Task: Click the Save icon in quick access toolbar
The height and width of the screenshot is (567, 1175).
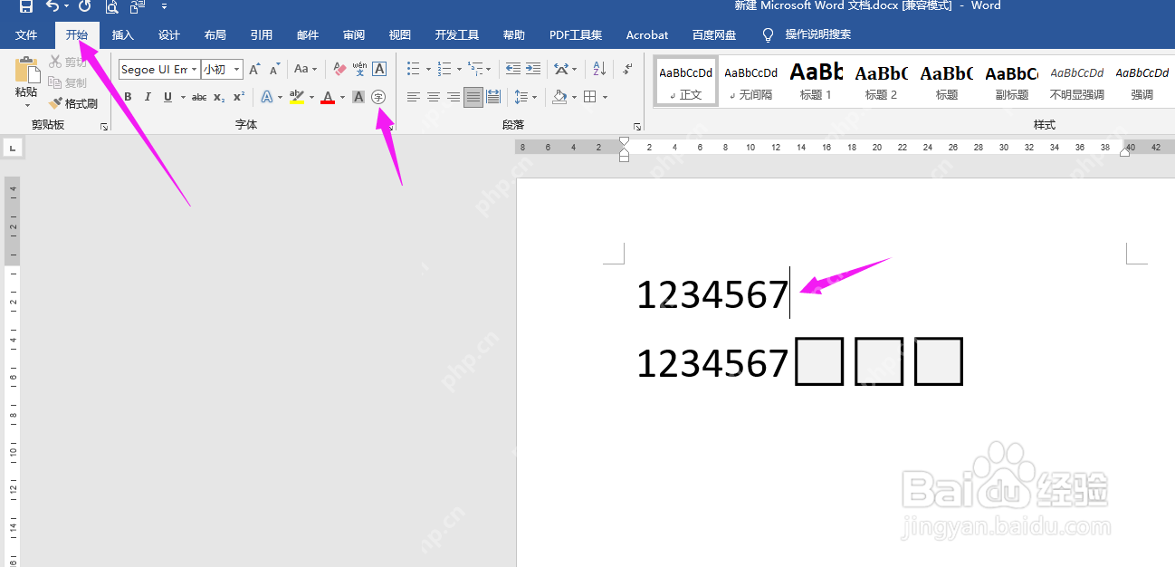Action: 26,6
